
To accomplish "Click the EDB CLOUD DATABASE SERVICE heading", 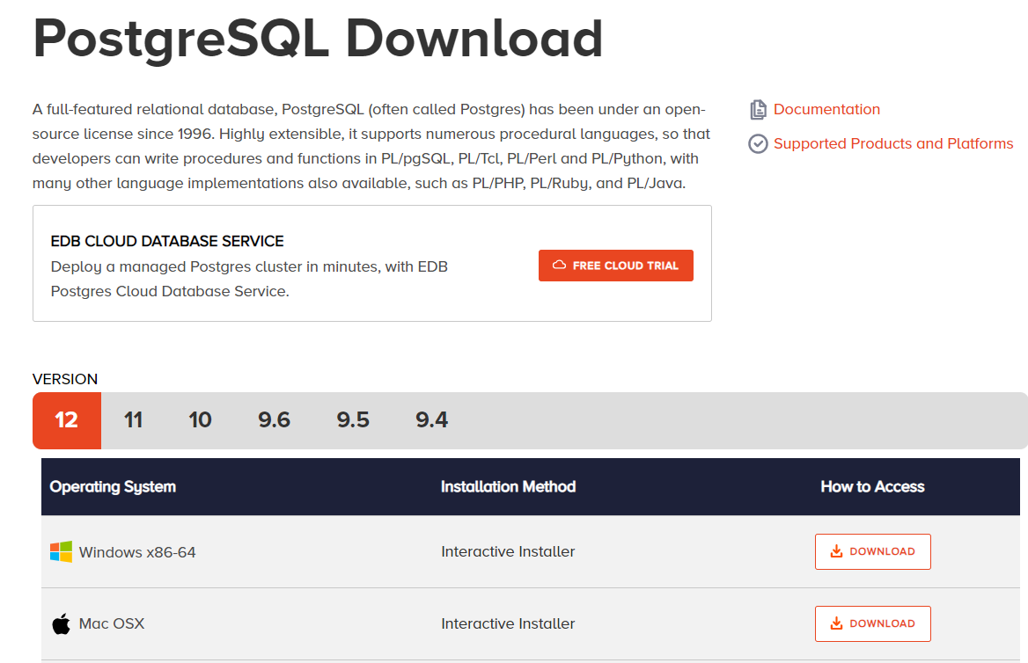I will point(167,241).
